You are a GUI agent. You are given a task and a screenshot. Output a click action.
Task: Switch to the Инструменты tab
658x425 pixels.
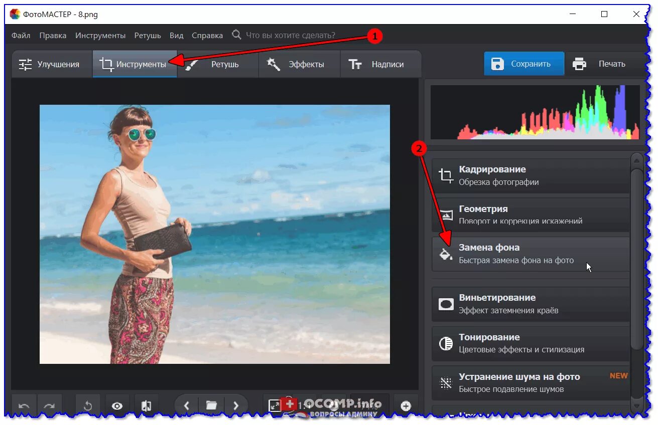[135, 64]
